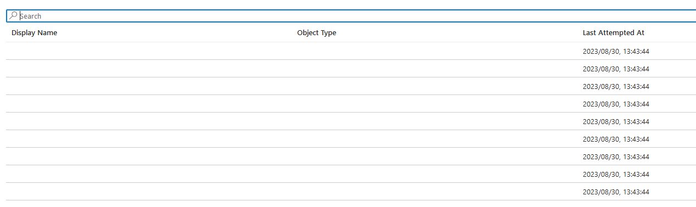Image resolution: width=696 pixels, height=207 pixels.
Task: Click the magnifying glass search icon
Action: point(14,16)
